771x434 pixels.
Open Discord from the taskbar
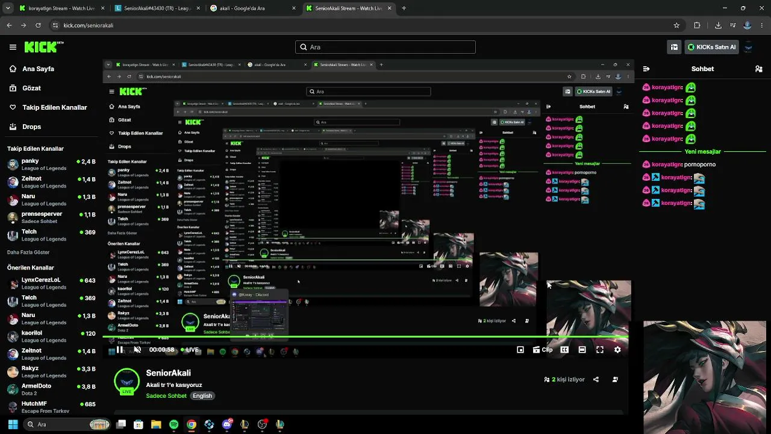227,424
